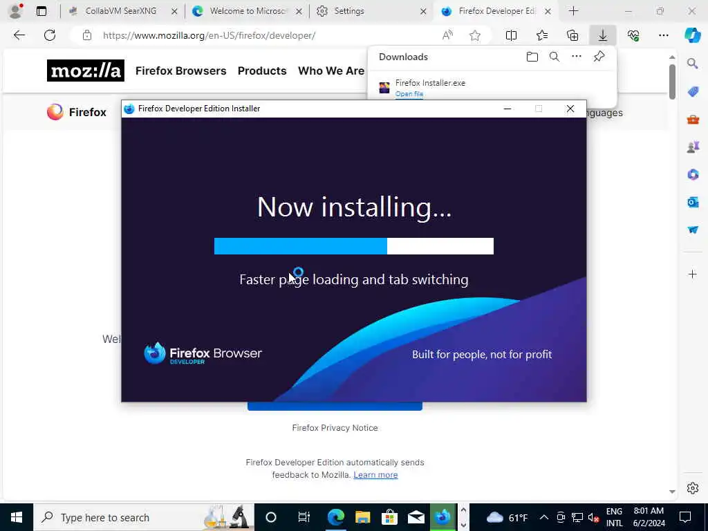
Task: Open Task View on the taskbar
Action: pyautogui.click(x=304, y=517)
